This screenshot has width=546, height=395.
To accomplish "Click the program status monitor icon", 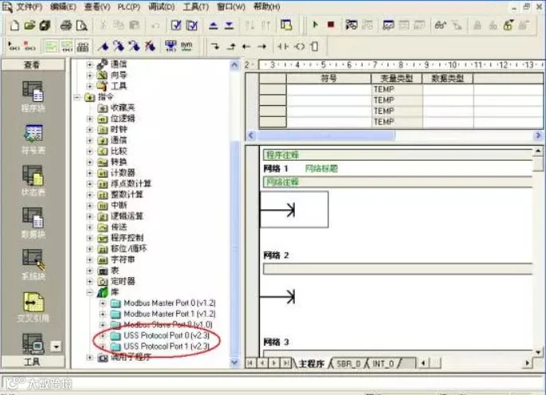I will [x=352, y=25].
